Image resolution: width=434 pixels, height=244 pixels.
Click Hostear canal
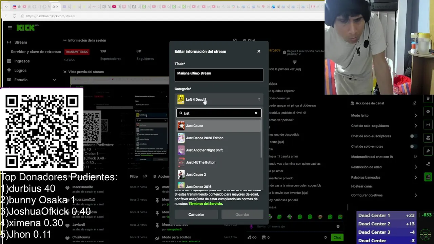(362, 186)
